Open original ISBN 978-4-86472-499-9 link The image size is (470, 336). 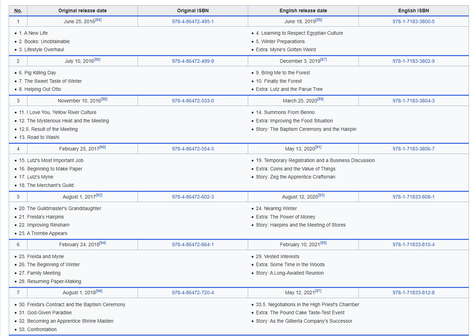click(193, 61)
